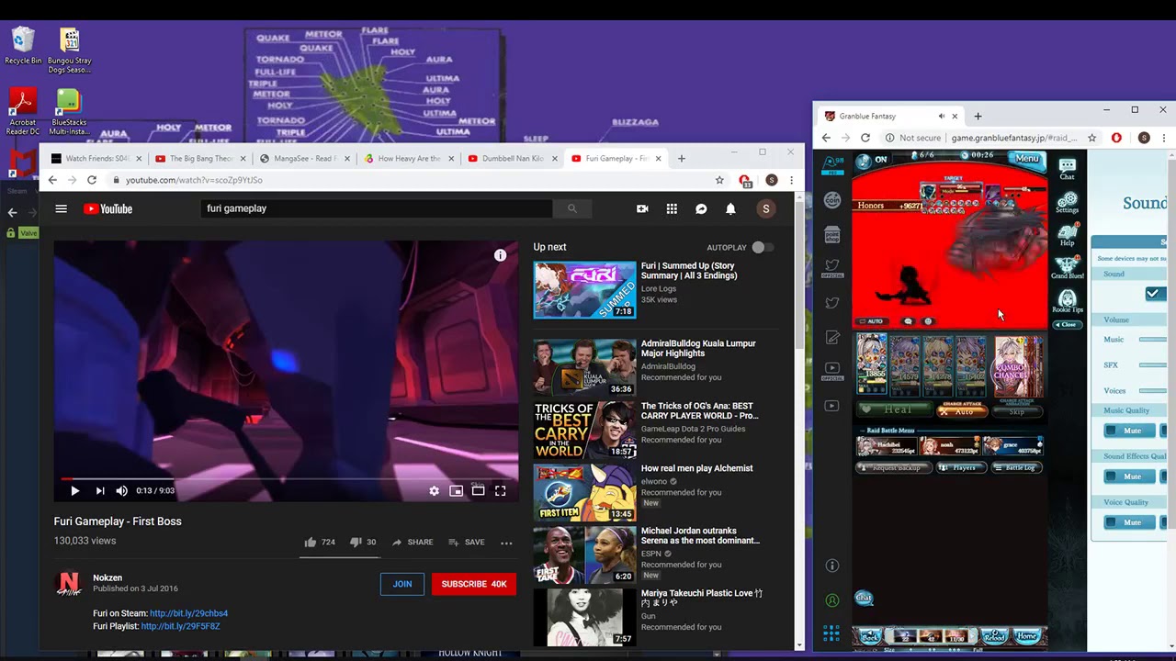Viewport: 1176px width, 661px height.
Task: Switch video to theater mode
Action: (479, 490)
